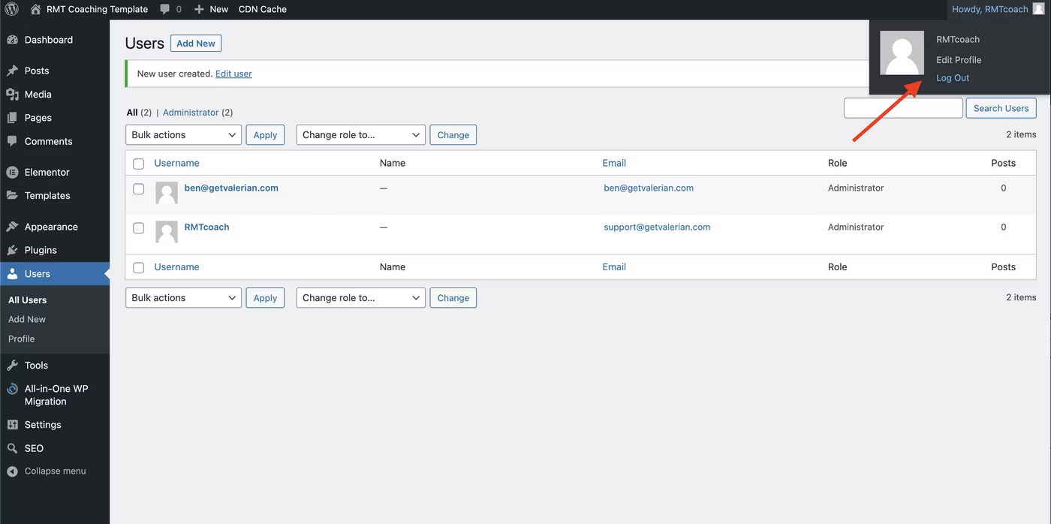Image resolution: width=1051 pixels, height=524 pixels.
Task: Filter the list by Administrator role
Action: [191, 113]
